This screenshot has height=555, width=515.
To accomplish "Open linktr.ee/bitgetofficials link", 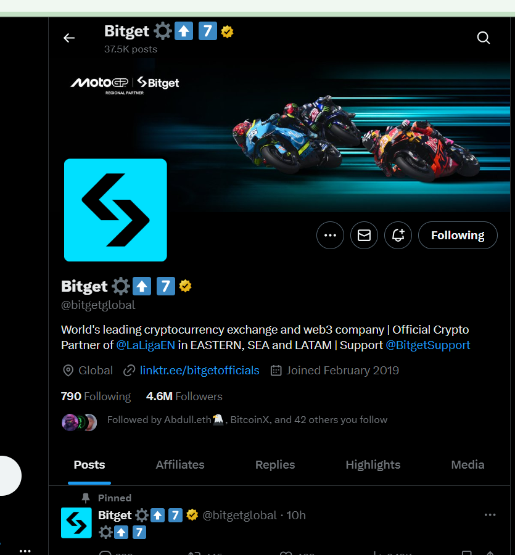I will point(200,371).
